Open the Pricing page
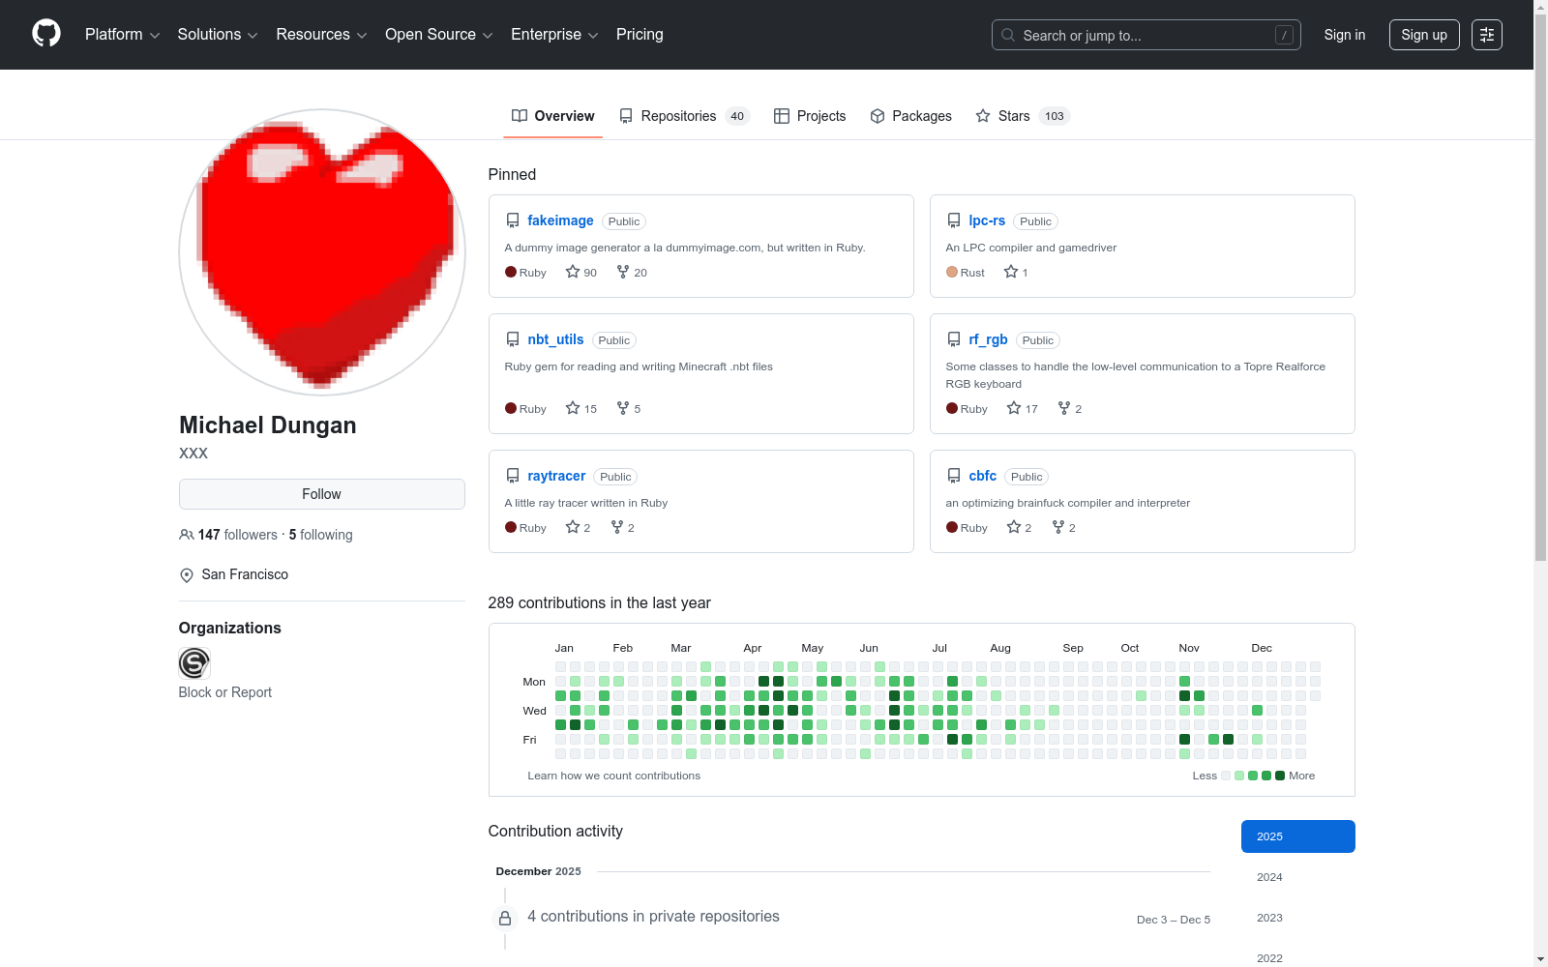 coord(640,35)
